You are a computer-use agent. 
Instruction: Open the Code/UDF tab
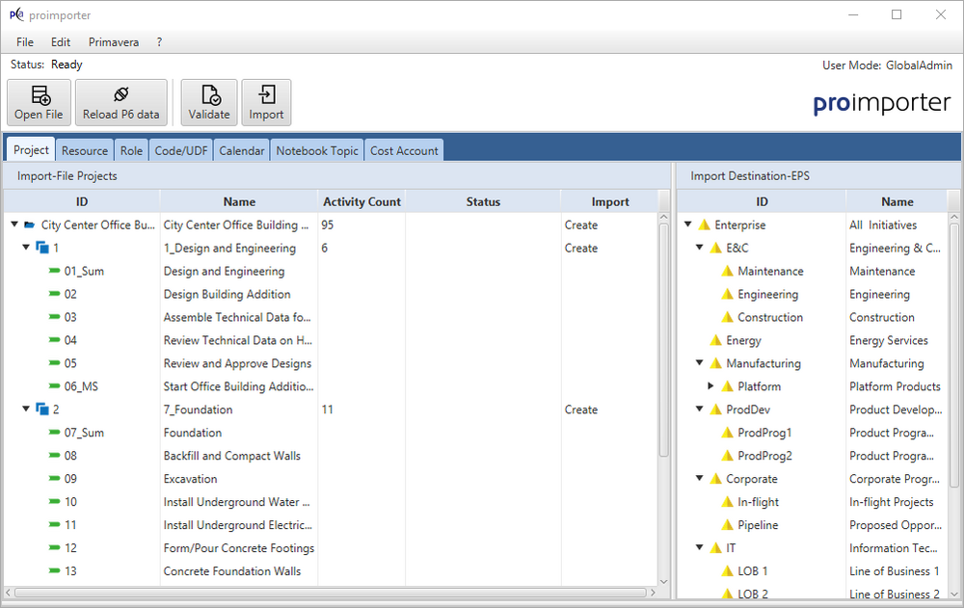[x=181, y=151]
